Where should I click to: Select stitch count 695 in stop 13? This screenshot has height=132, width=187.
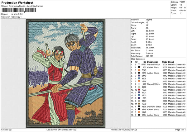click(x=145, y=98)
